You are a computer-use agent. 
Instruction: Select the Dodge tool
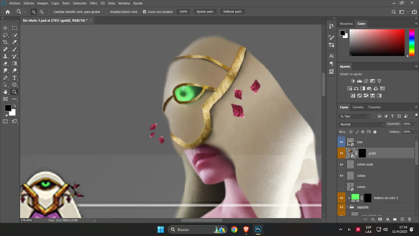(x=15, y=71)
